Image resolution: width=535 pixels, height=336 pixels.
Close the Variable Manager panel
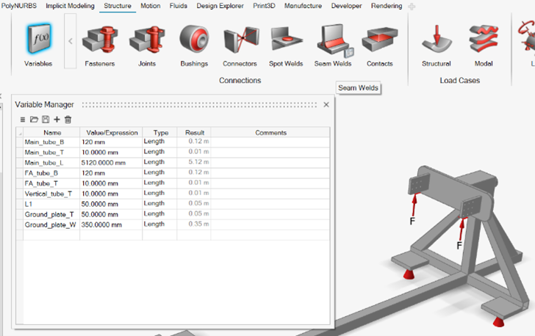coord(326,105)
